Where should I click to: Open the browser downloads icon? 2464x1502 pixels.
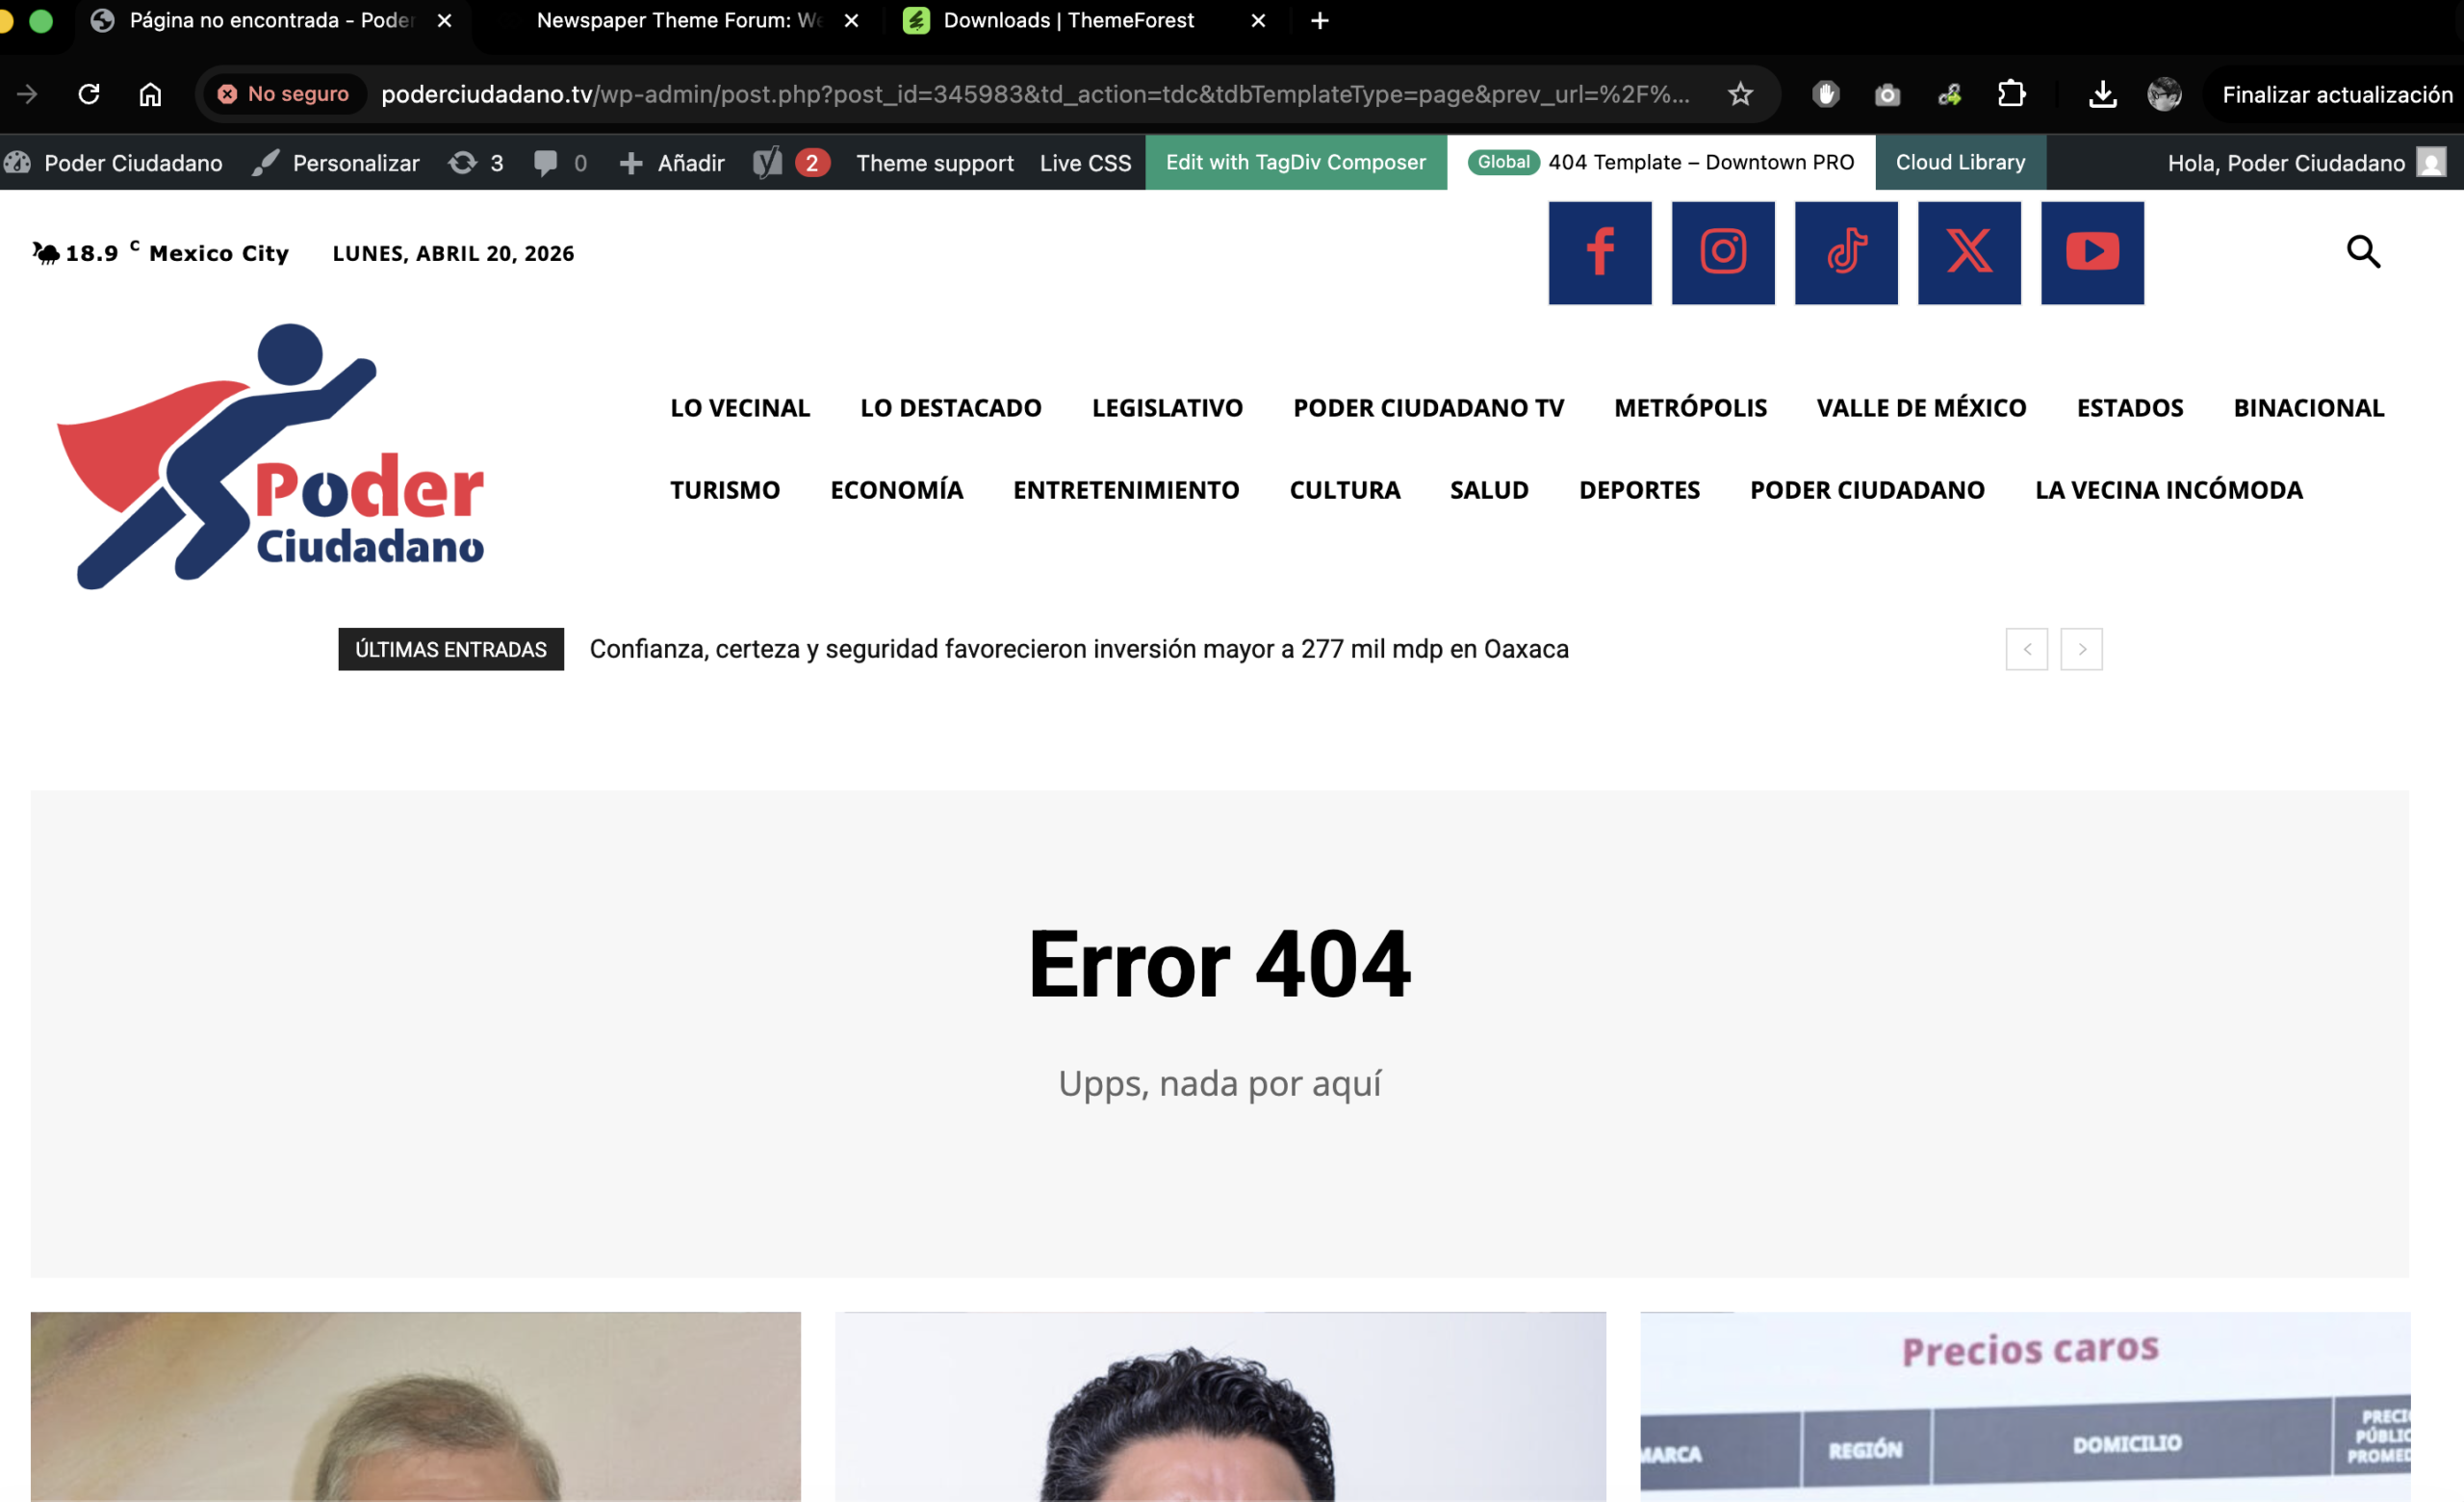(x=2102, y=94)
